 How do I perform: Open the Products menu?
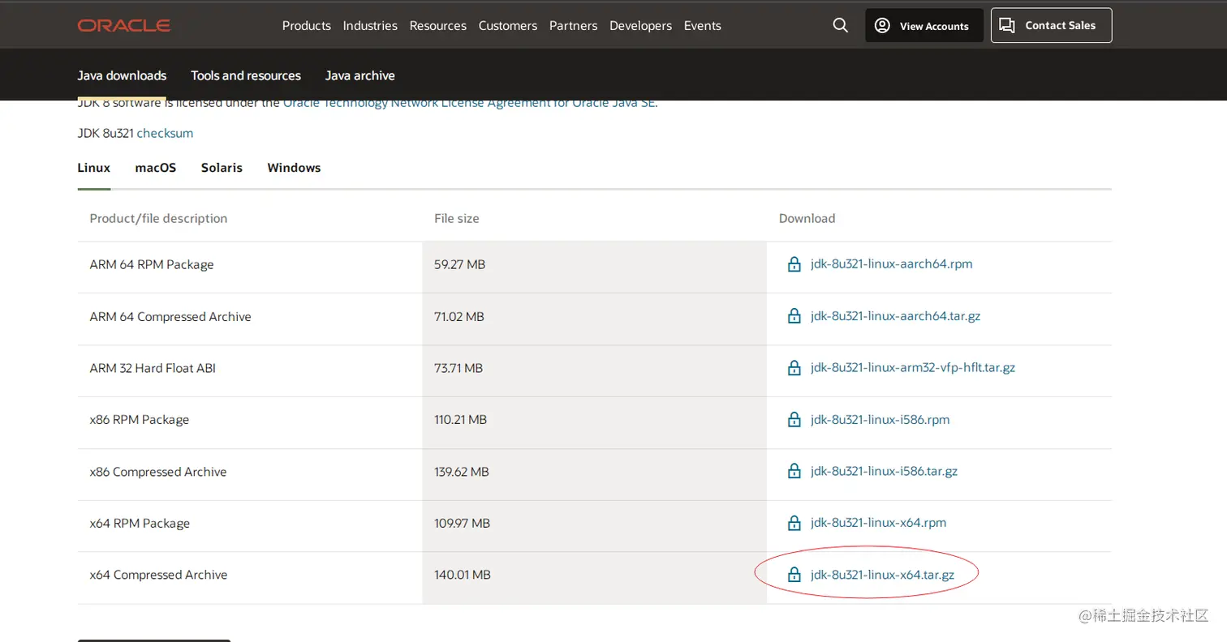click(306, 26)
